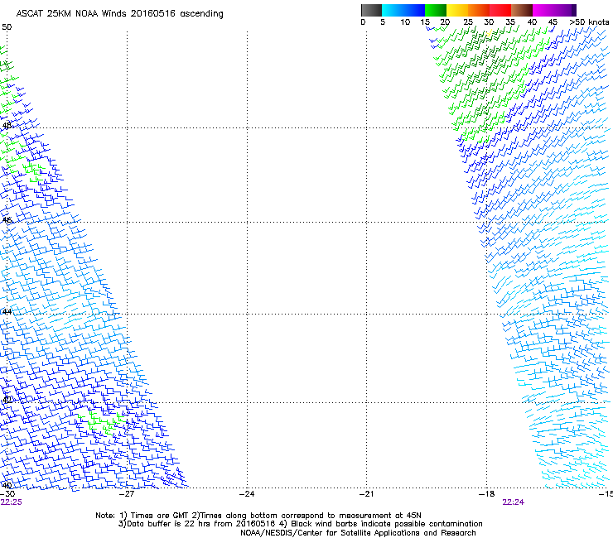Pick the cyan-to-blue 5-15 knot color segment
This screenshot has width=613, height=538.
click(403, 10)
